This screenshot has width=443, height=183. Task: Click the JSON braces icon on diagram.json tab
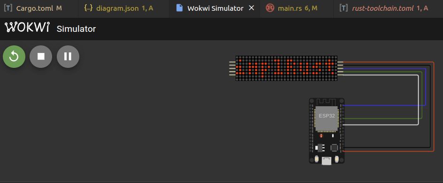[88, 8]
